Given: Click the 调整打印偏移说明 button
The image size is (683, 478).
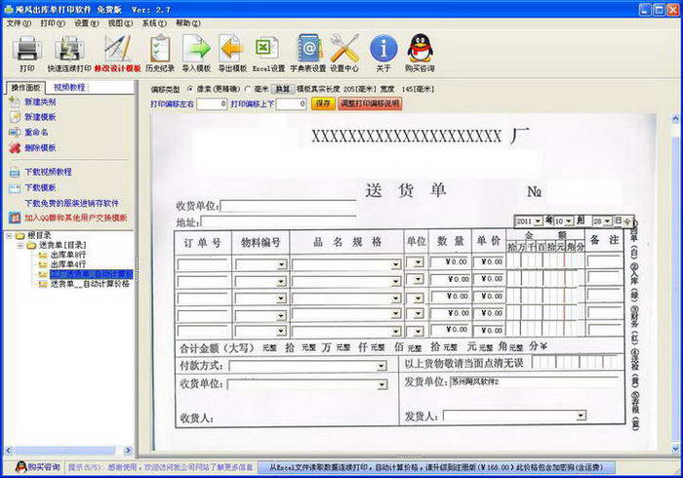Looking at the screenshot, I should tap(370, 103).
